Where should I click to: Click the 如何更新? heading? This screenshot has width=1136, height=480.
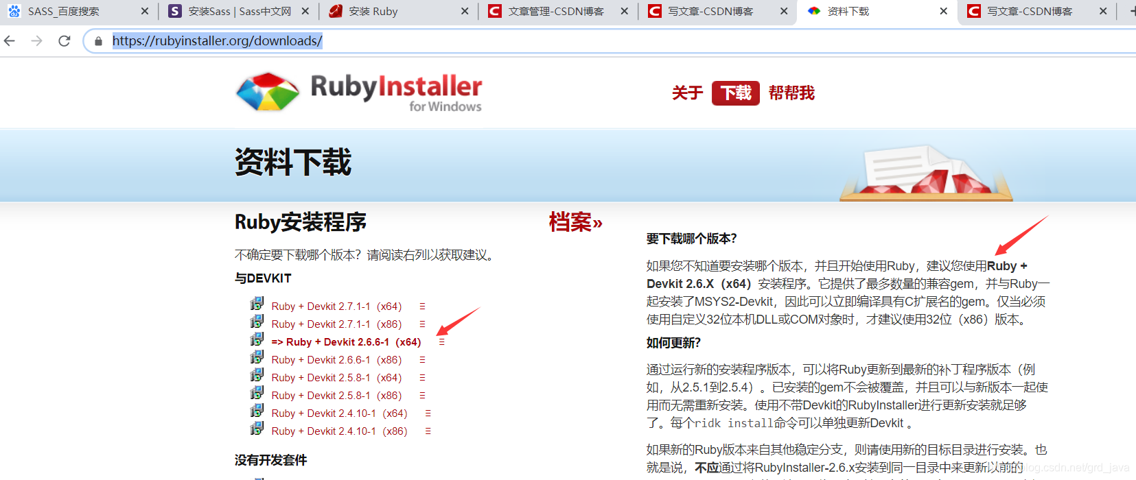[673, 343]
